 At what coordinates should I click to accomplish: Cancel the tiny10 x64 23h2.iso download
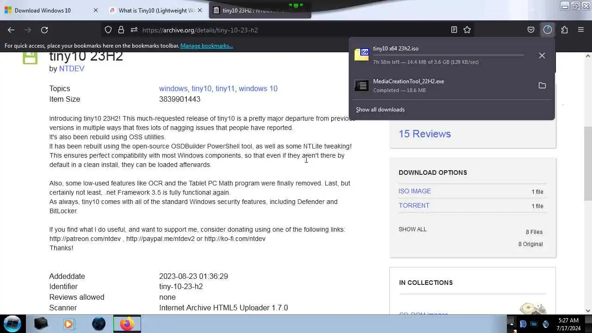(542, 55)
